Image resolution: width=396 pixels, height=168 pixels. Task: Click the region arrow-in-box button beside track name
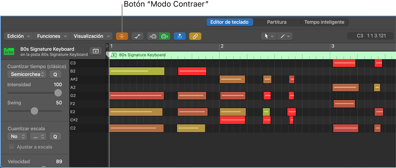[x=95, y=51]
